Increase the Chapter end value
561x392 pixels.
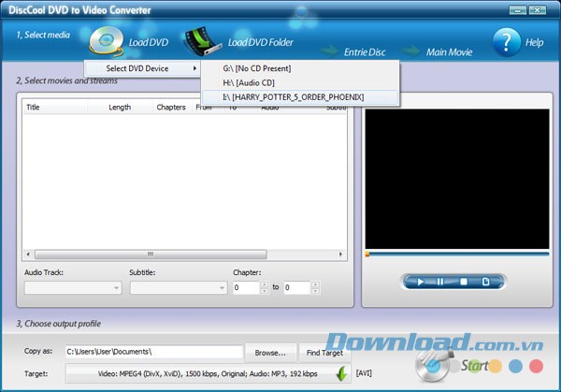coord(315,284)
